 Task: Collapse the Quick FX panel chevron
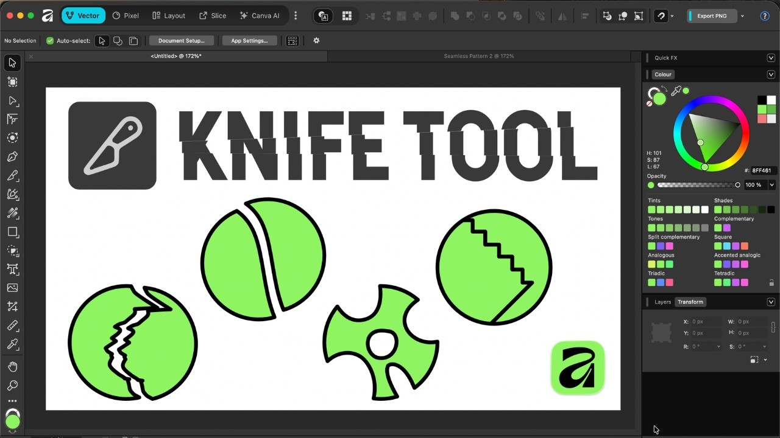tap(771, 58)
